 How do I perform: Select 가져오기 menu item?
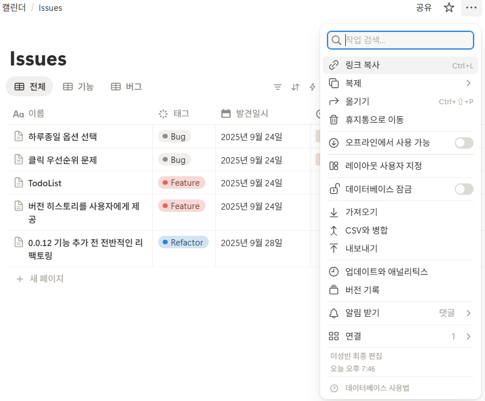coord(400,212)
